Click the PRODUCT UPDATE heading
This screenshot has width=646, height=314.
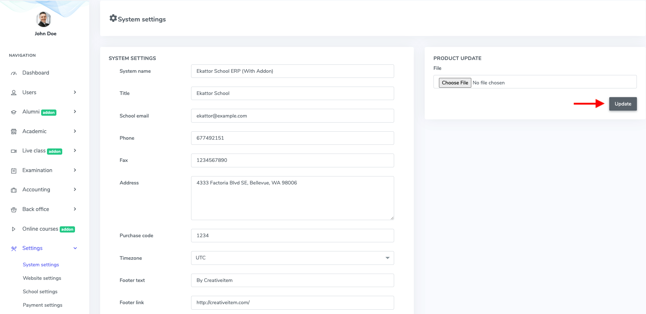(x=457, y=58)
